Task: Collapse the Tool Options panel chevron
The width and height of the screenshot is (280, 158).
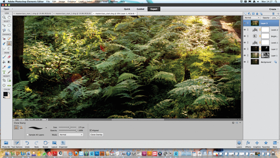Action: click(240, 123)
